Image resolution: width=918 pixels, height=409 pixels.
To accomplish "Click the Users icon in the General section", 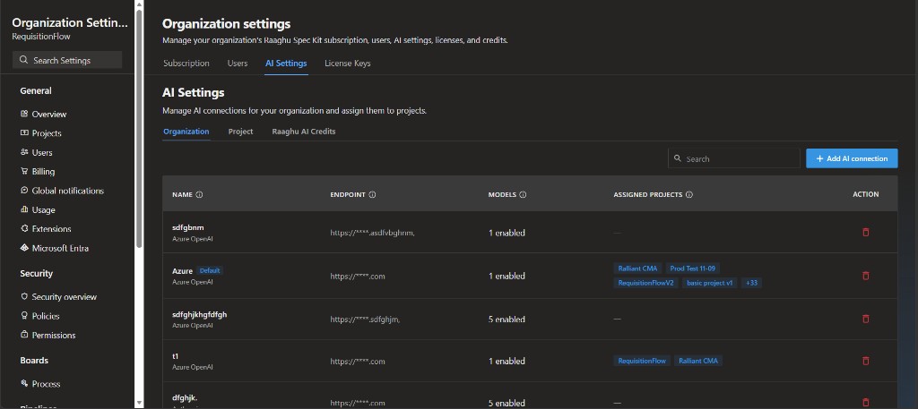I will tap(24, 152).
